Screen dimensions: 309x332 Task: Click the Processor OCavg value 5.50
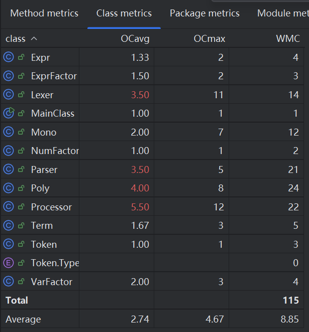click(140, 207)
